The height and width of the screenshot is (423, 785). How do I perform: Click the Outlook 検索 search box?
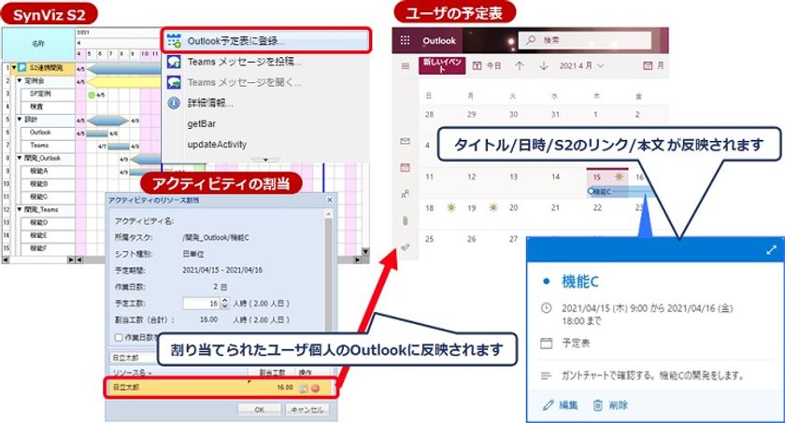[x=585, y=40]
